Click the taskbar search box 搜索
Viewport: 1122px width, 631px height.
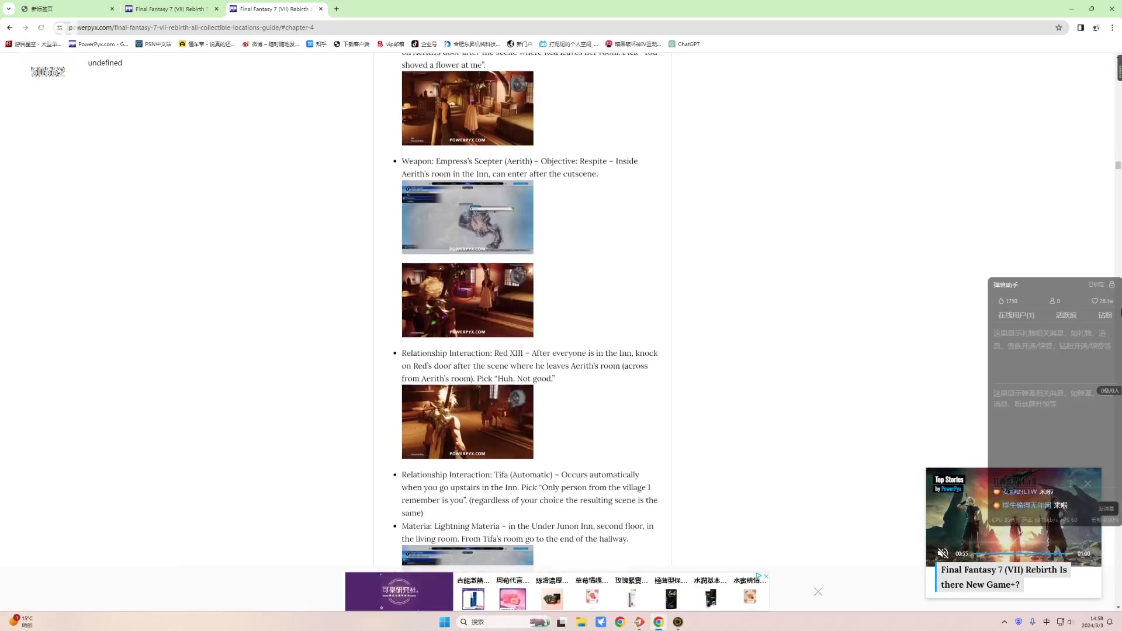[x=503, y=622]
